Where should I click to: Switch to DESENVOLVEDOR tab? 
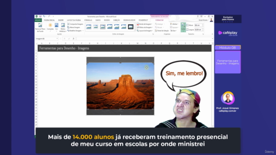[x=129, y=20]
